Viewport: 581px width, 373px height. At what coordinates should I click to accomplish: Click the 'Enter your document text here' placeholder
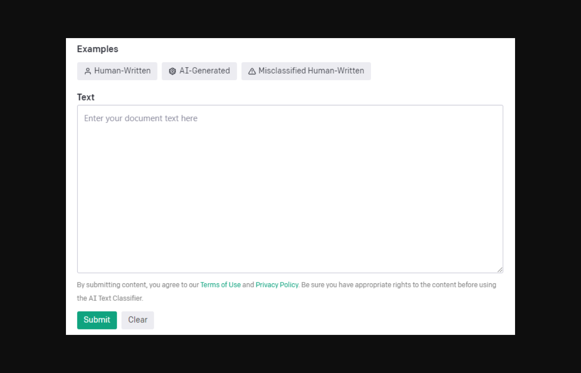(140, 118)
